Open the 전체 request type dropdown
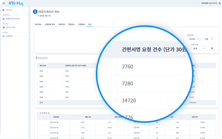 point(199,48)
